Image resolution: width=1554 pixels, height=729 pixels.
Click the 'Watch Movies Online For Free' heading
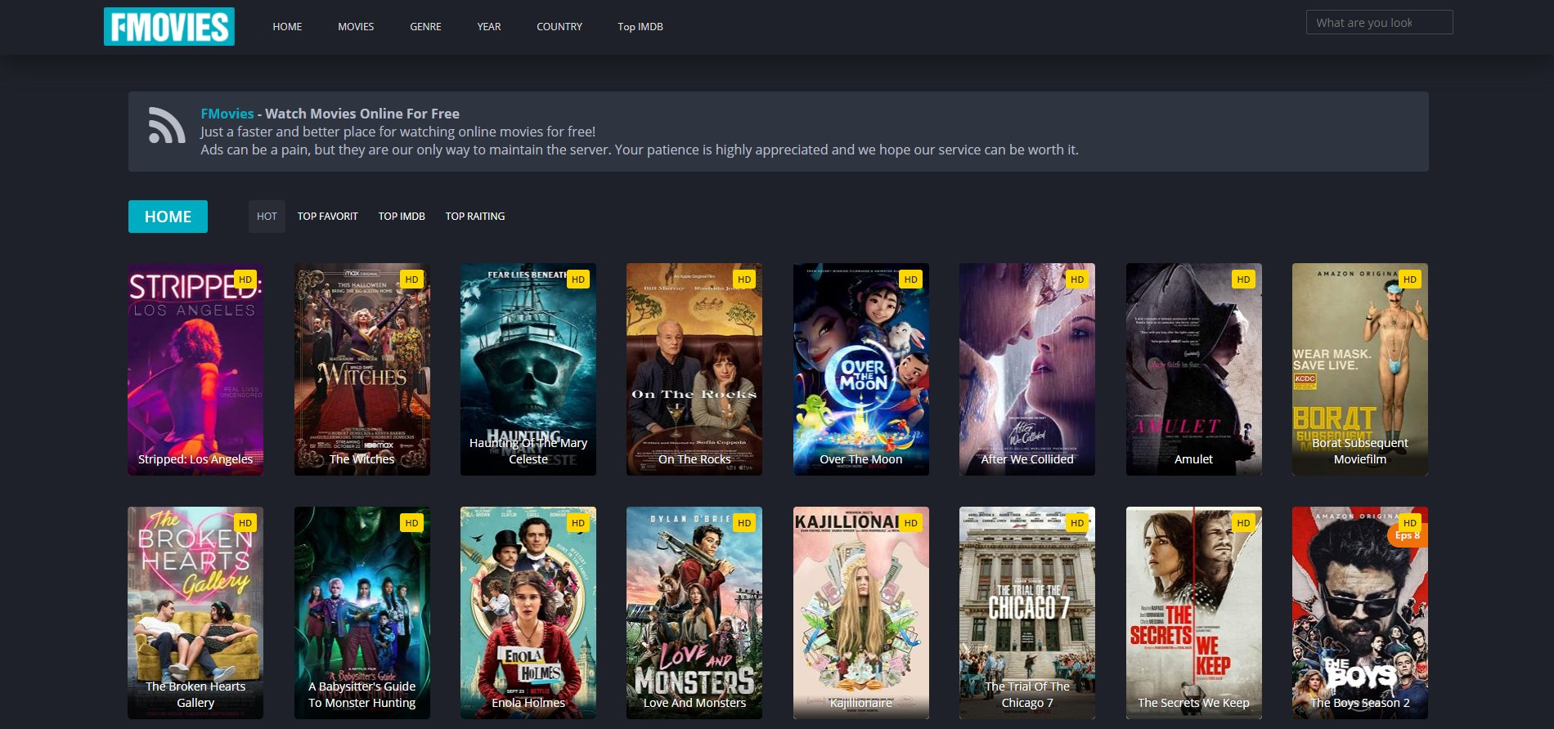(x=362, y=114)
